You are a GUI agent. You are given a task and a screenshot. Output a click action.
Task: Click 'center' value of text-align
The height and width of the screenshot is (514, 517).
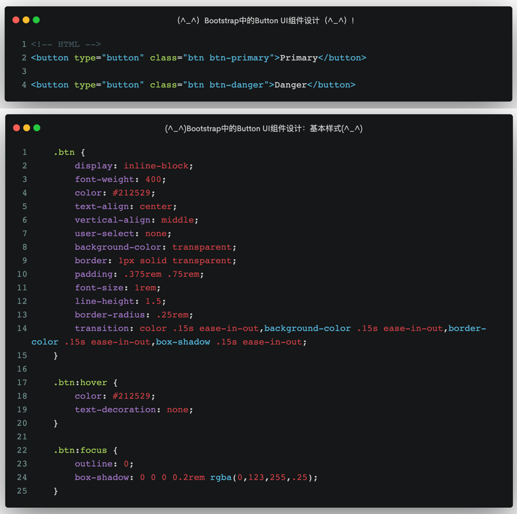[x=156, y=207]
